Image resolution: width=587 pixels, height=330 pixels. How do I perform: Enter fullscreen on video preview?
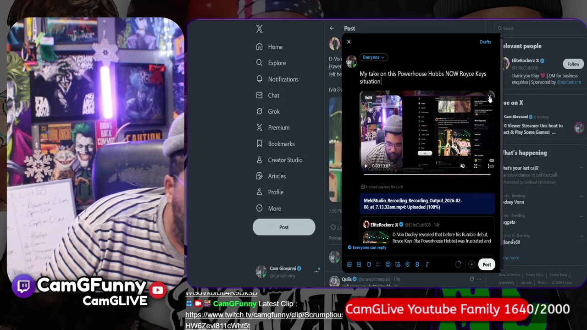click(x=476, y=166)
